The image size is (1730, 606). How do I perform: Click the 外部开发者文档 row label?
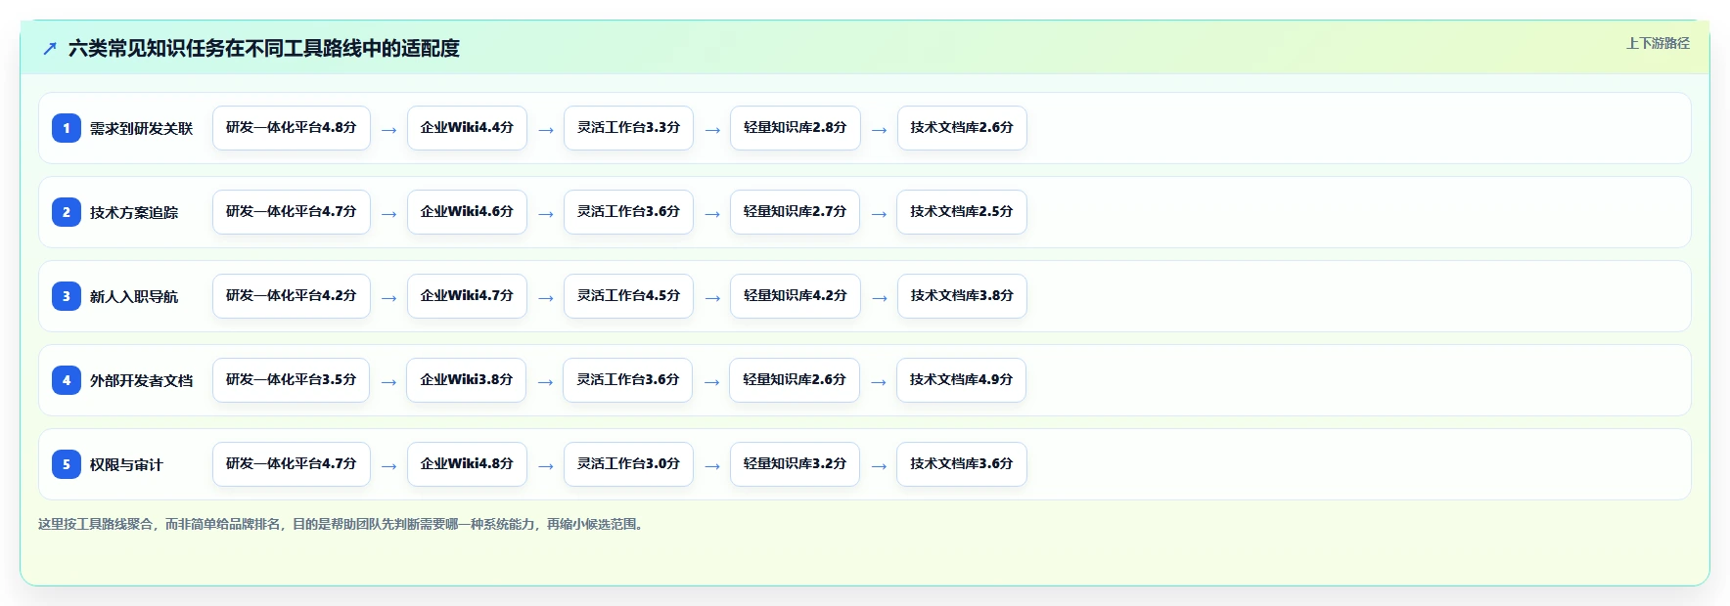(142, 380)
